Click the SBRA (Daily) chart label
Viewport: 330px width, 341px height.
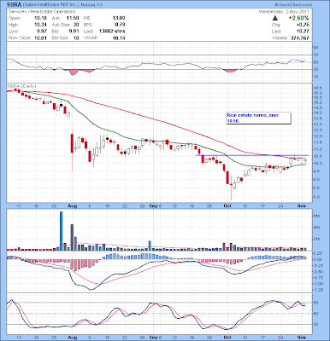[x=22, y=86]
